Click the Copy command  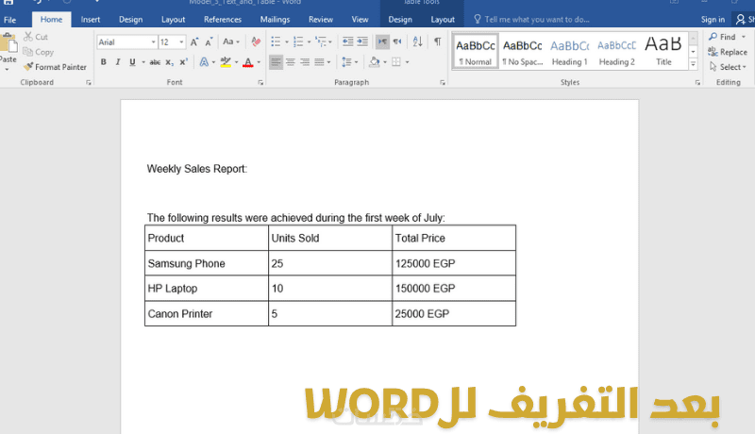tap(38, 52)
